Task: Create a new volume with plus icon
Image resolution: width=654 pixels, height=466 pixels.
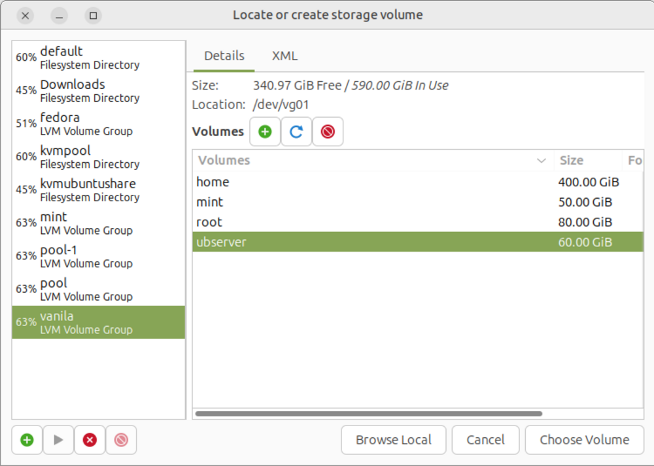Action: coord(265,132)
